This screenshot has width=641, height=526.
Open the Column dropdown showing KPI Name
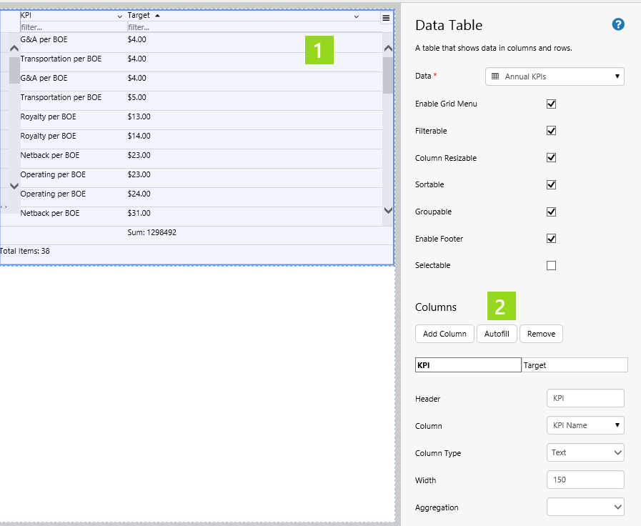tap(585, 425)
